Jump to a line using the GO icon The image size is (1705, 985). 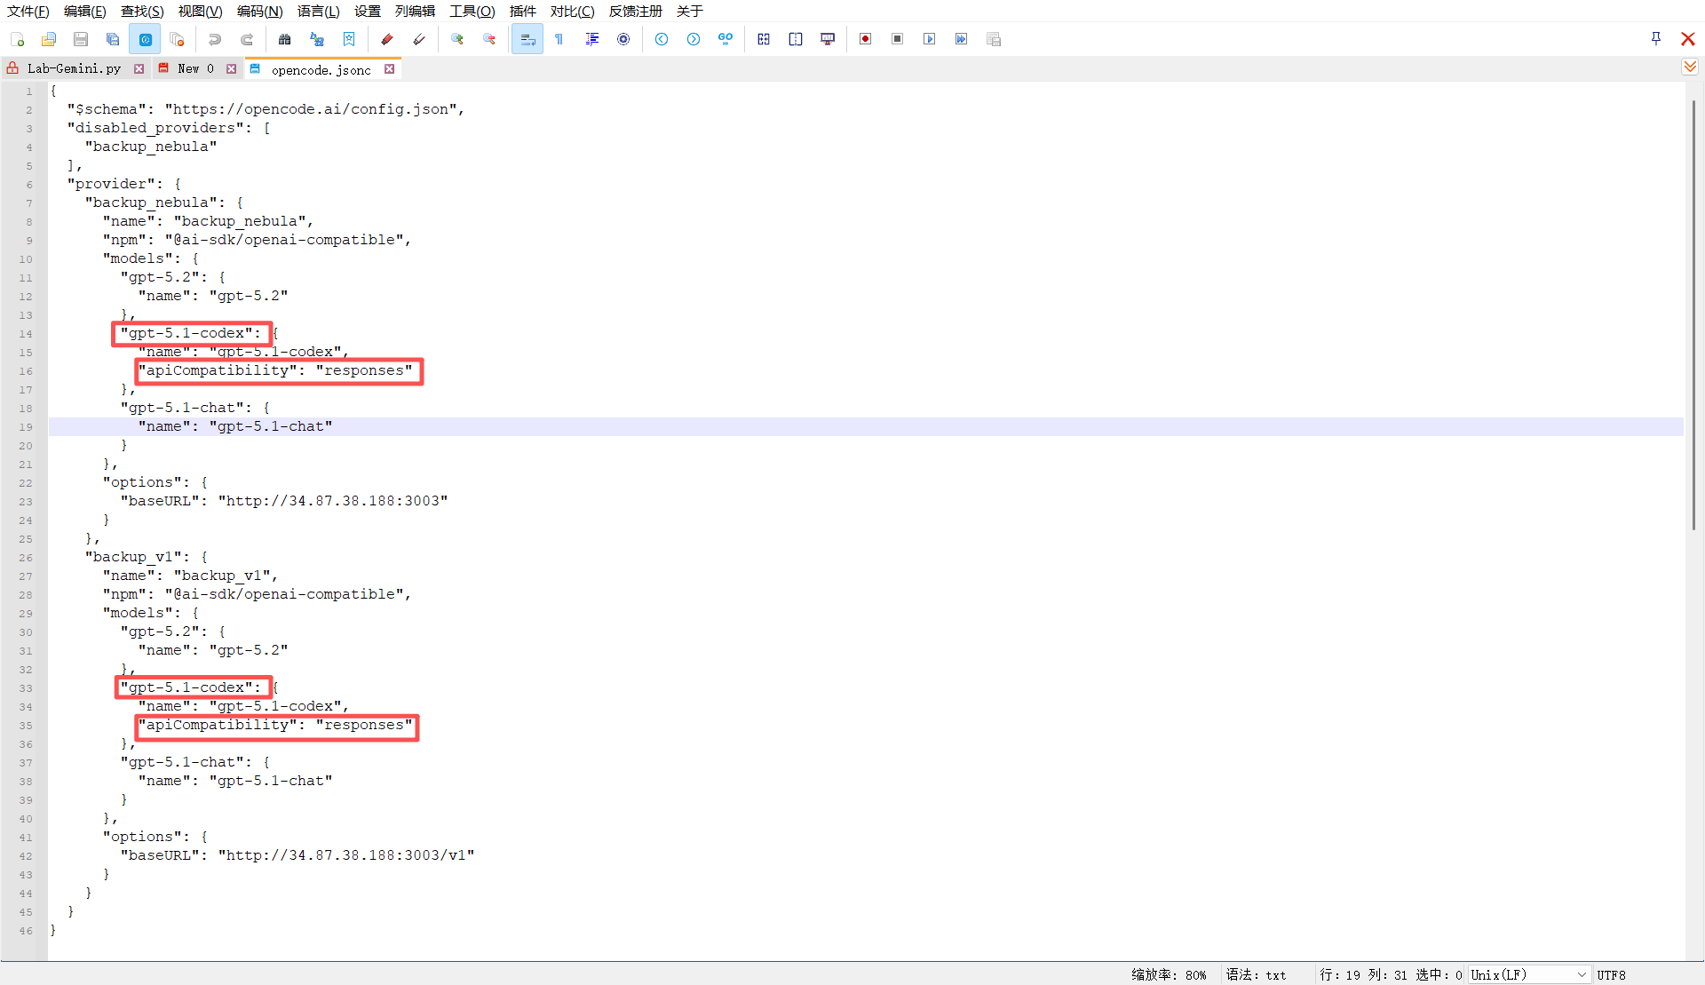click(x=726, y=39)
